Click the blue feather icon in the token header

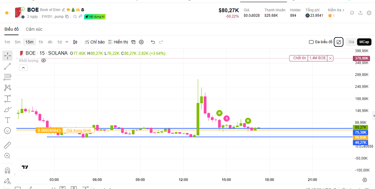(x=80, y=17)
